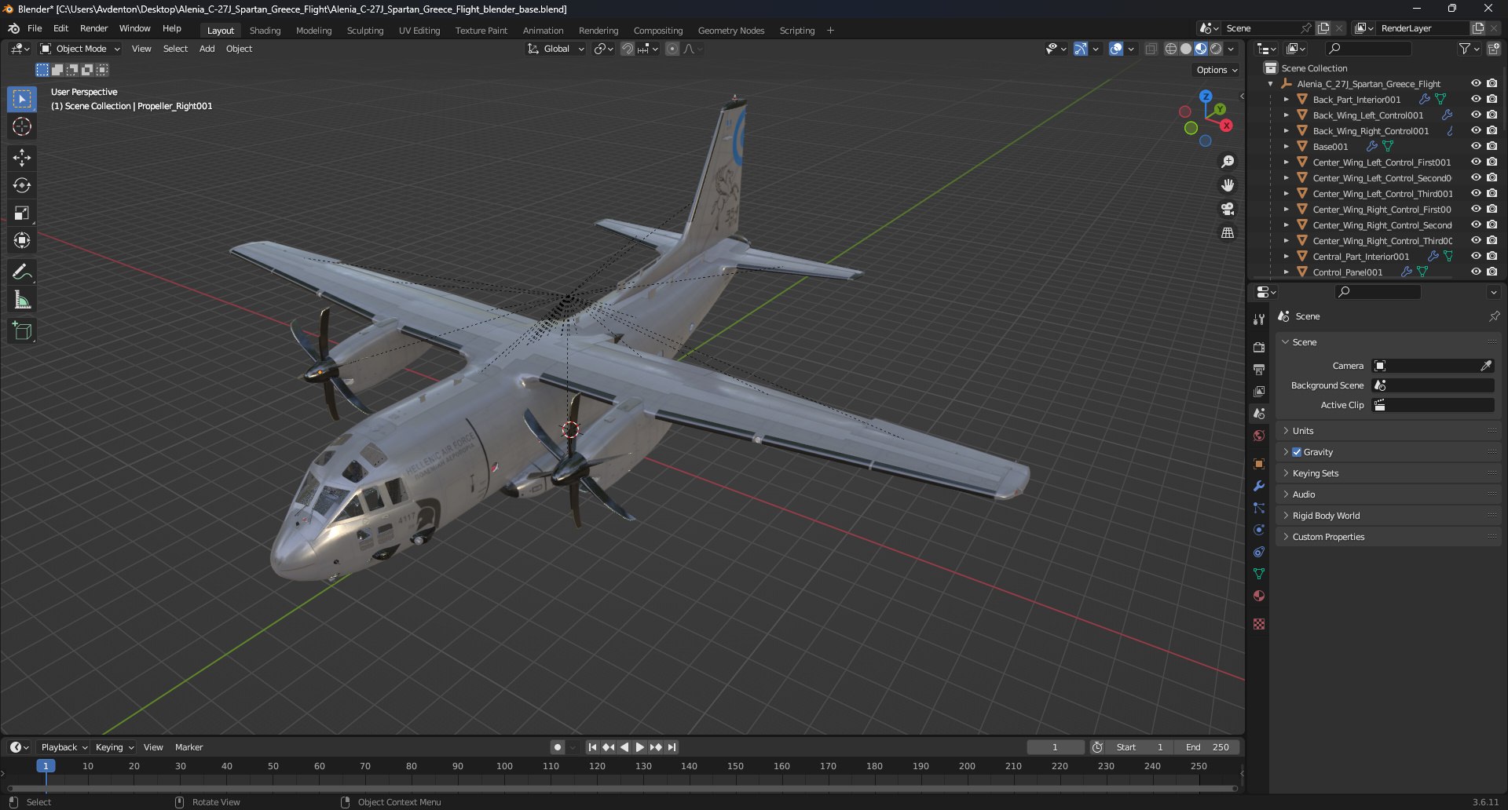Toggle proportional editing
The image size is (1508, 810).
click(672, 49)
